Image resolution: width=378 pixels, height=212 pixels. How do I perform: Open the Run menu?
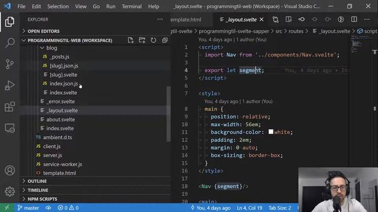pyautogui.click(x=110, y=6)
